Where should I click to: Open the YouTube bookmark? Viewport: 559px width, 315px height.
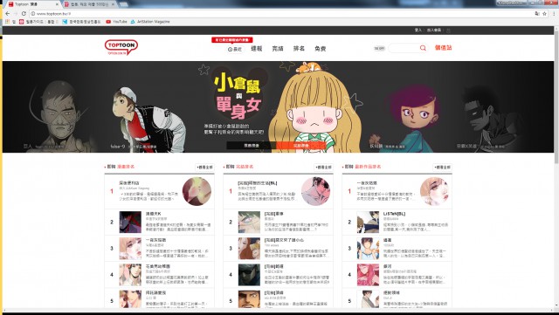tap(116, 22)
